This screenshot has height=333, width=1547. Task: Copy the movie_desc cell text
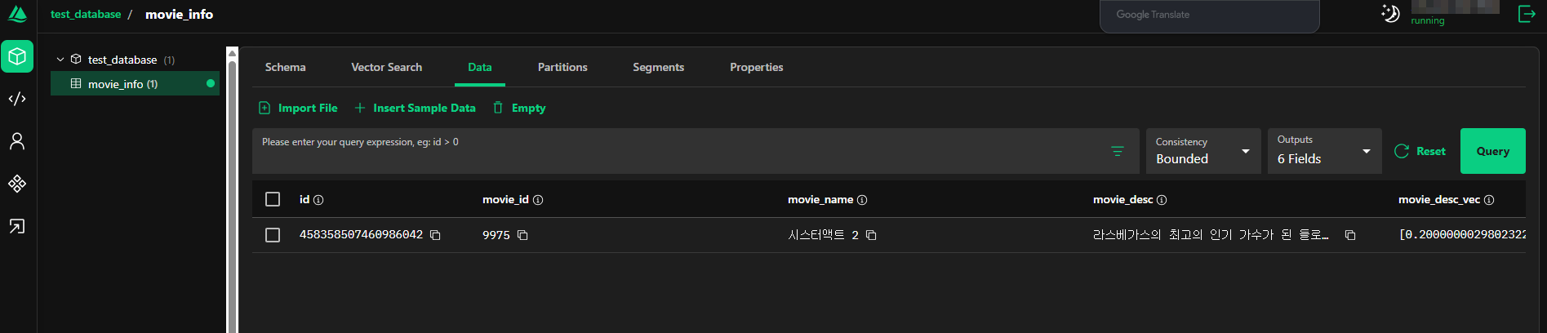(x=1350, y=235)
